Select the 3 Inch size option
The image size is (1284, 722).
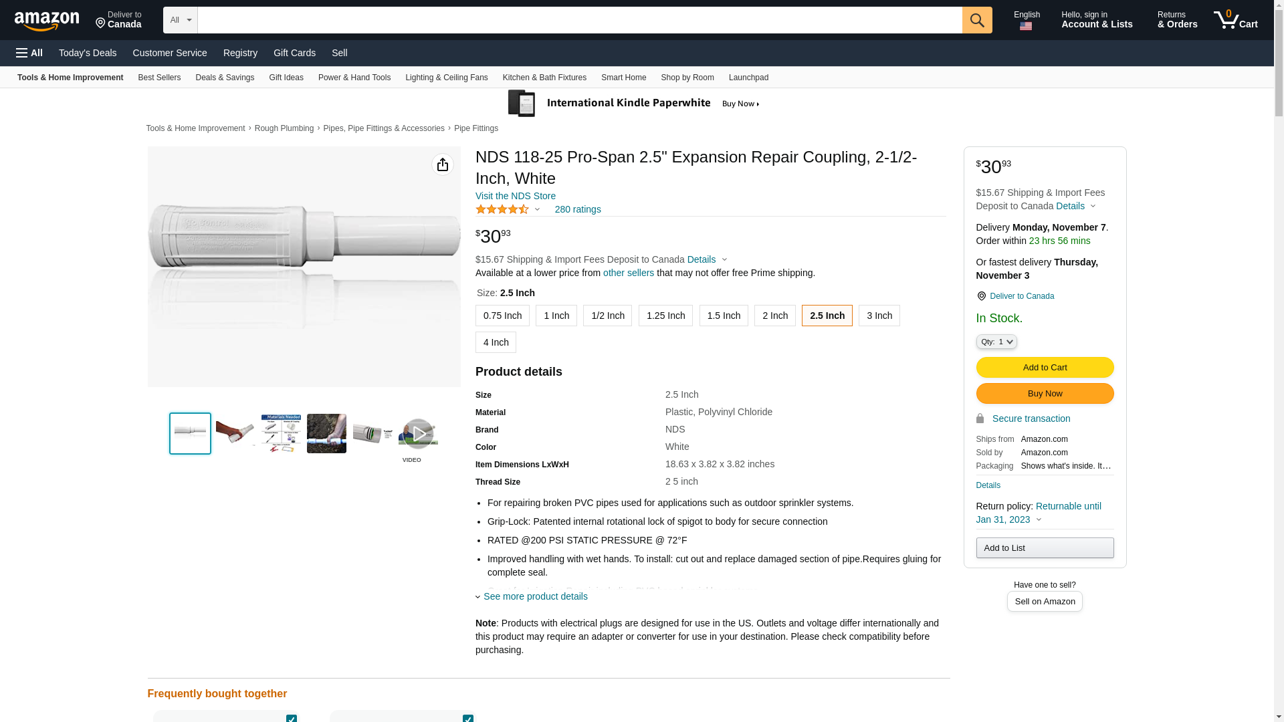[x=879, y=316]
